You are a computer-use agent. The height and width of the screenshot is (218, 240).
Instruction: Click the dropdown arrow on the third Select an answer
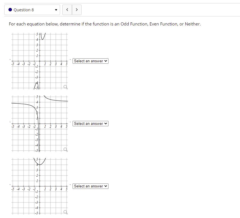pos(105,186)
